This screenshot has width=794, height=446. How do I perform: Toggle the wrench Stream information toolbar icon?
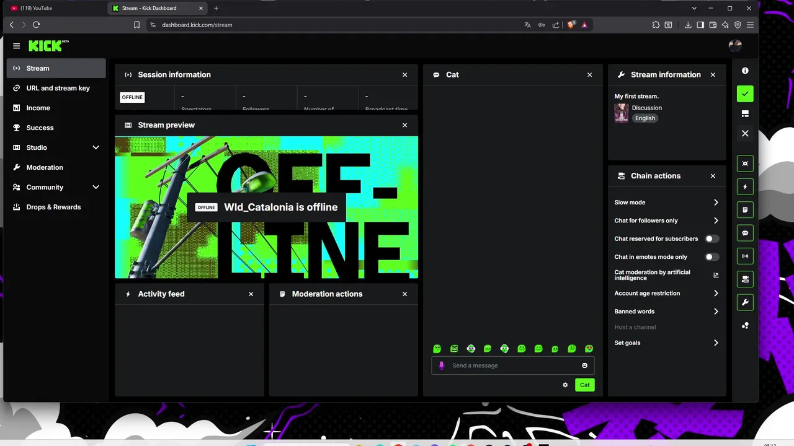pos(745,302)
